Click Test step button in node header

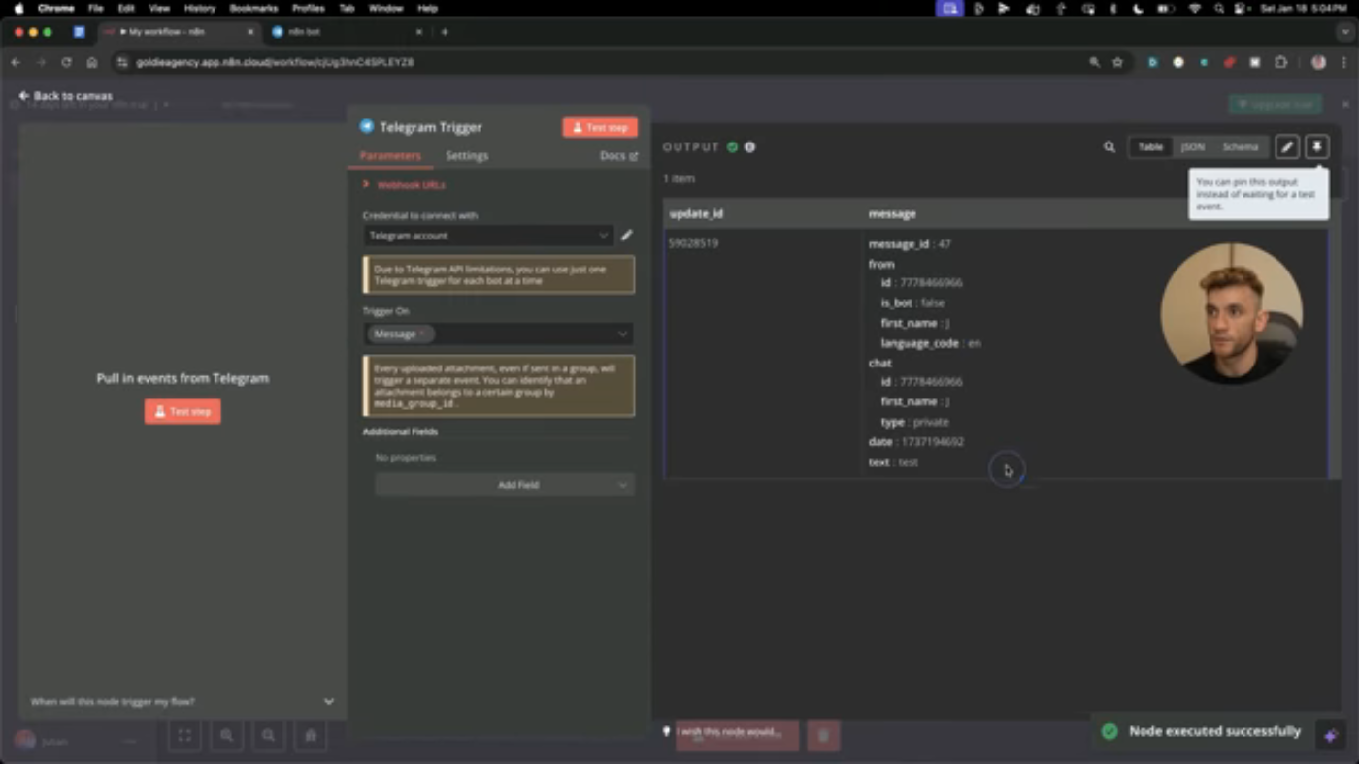tap(600, 127)
